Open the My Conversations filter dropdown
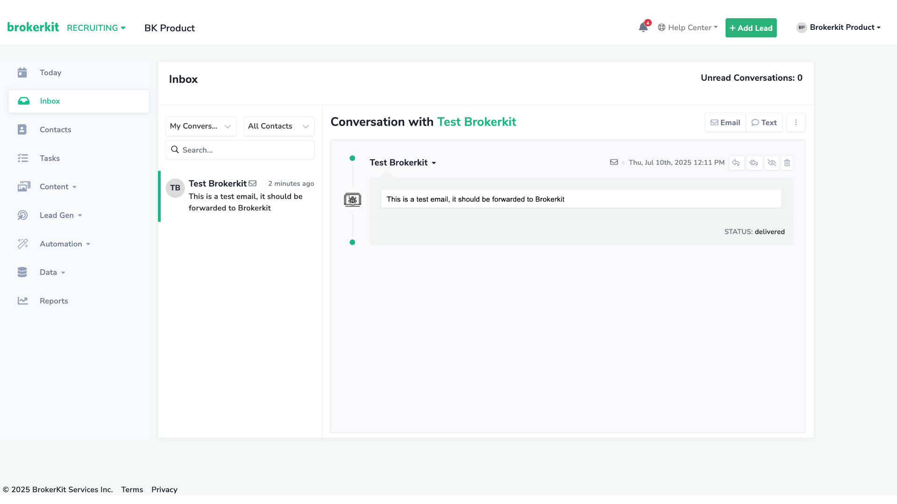 click(201, 126)
